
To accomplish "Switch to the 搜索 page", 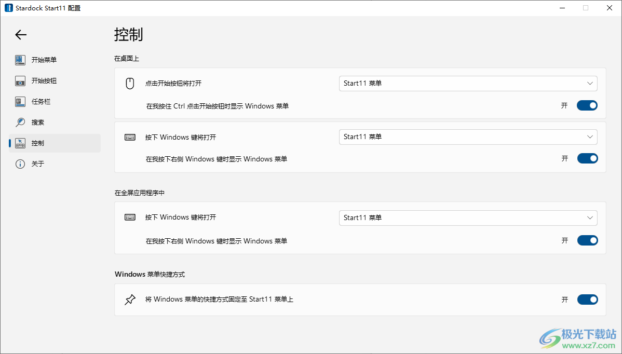I will 55,122.
